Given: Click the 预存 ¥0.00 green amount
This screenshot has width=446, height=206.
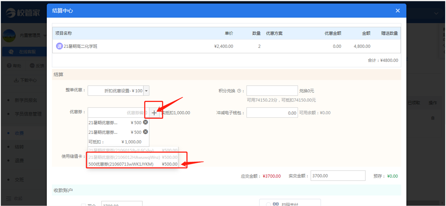Looking at the screenshot, I should point(392,176).
